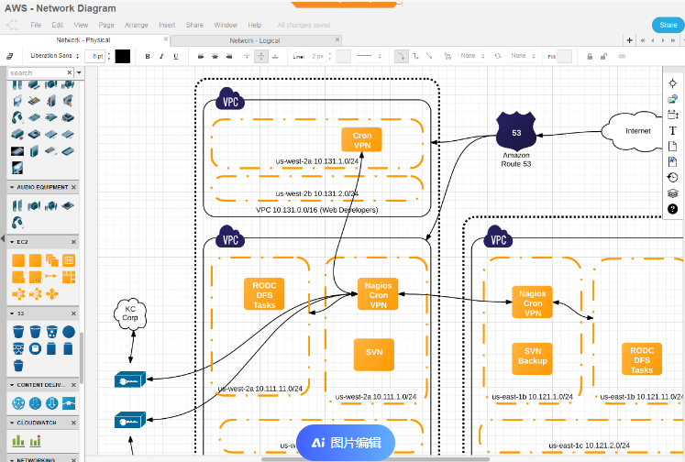Open the end arrow None dropdown

point(523,56)
